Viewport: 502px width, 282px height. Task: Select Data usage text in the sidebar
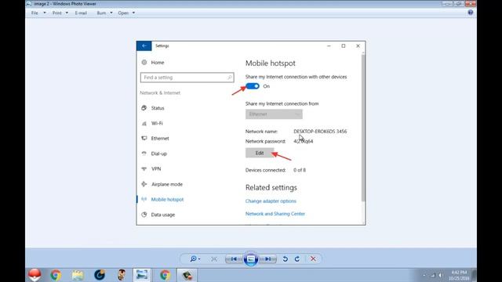163,215
